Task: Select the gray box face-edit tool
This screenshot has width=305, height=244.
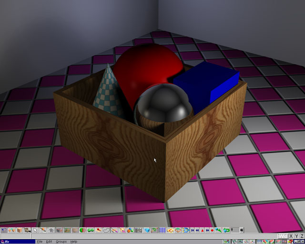Action: 59,230
